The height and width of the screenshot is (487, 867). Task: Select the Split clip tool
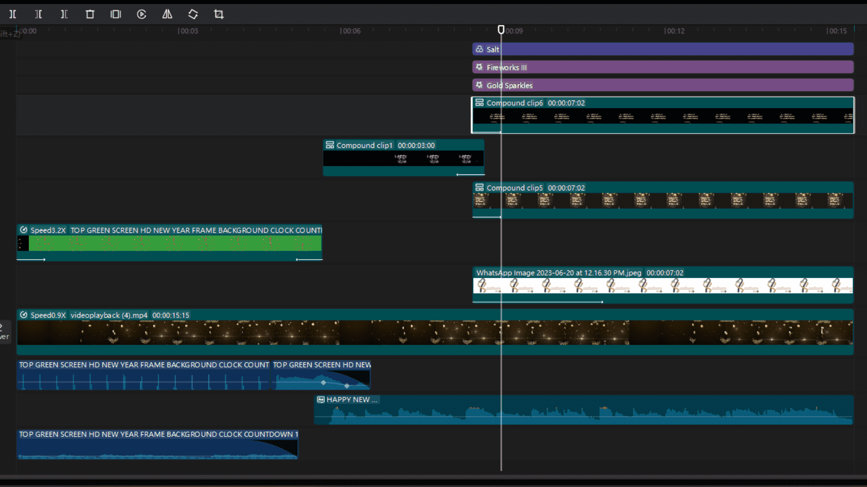pos(13,14)
